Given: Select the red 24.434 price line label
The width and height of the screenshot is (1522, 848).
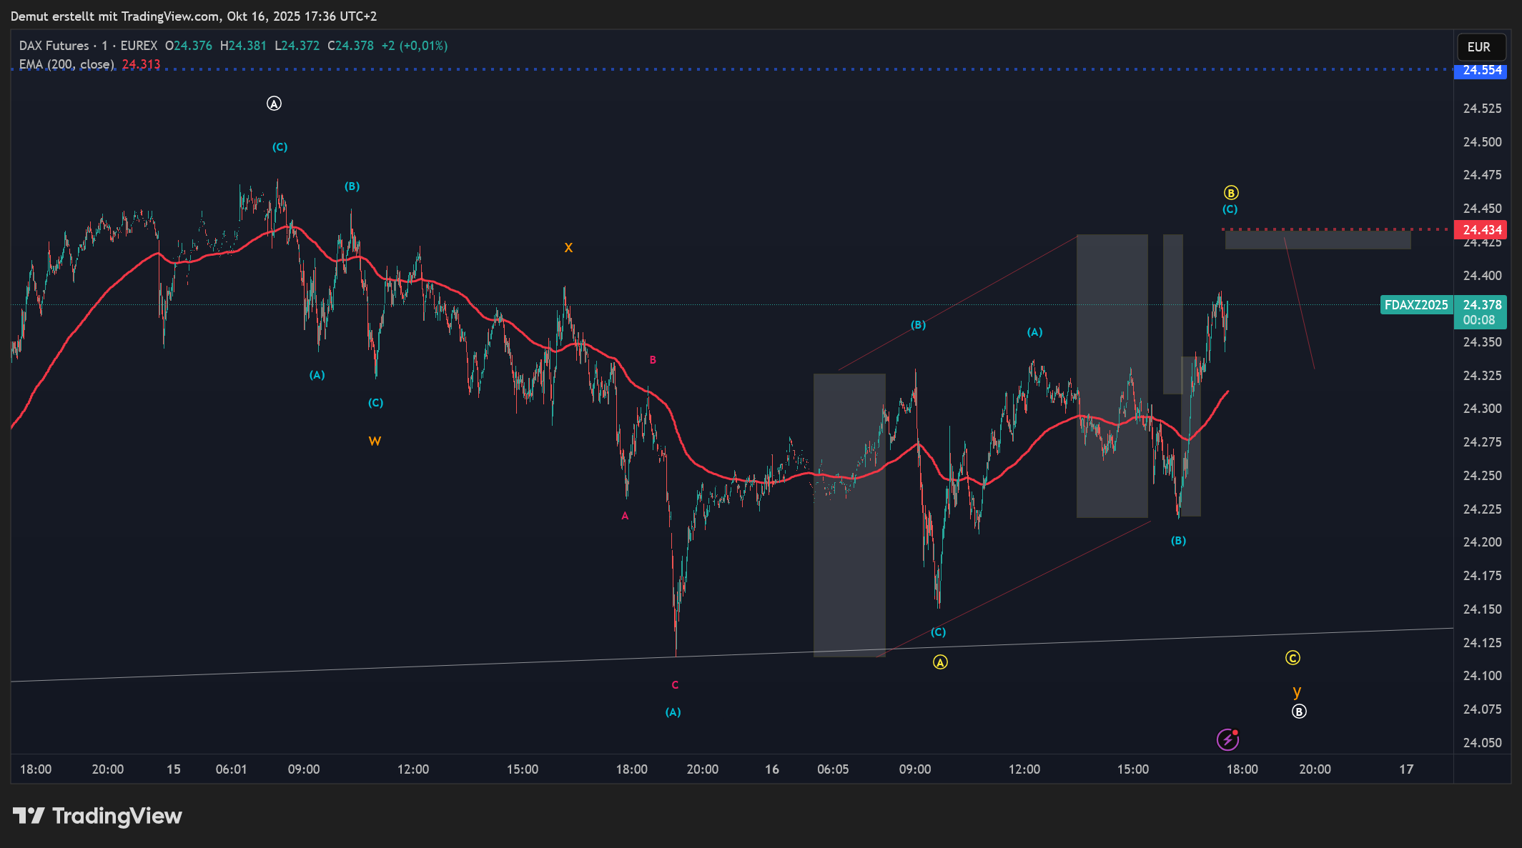Looking at the screenshot, I should click(x=1481, y=230).
